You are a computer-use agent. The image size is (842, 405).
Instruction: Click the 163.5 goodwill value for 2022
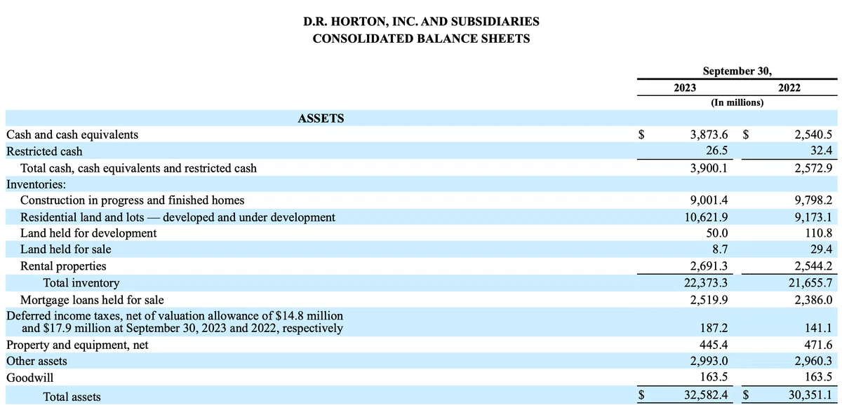[x=818, y=378]
